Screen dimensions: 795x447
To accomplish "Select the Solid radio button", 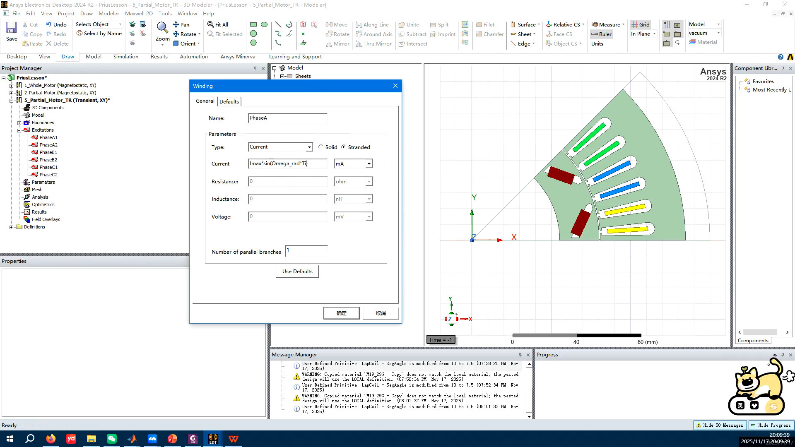I will 320,147.
